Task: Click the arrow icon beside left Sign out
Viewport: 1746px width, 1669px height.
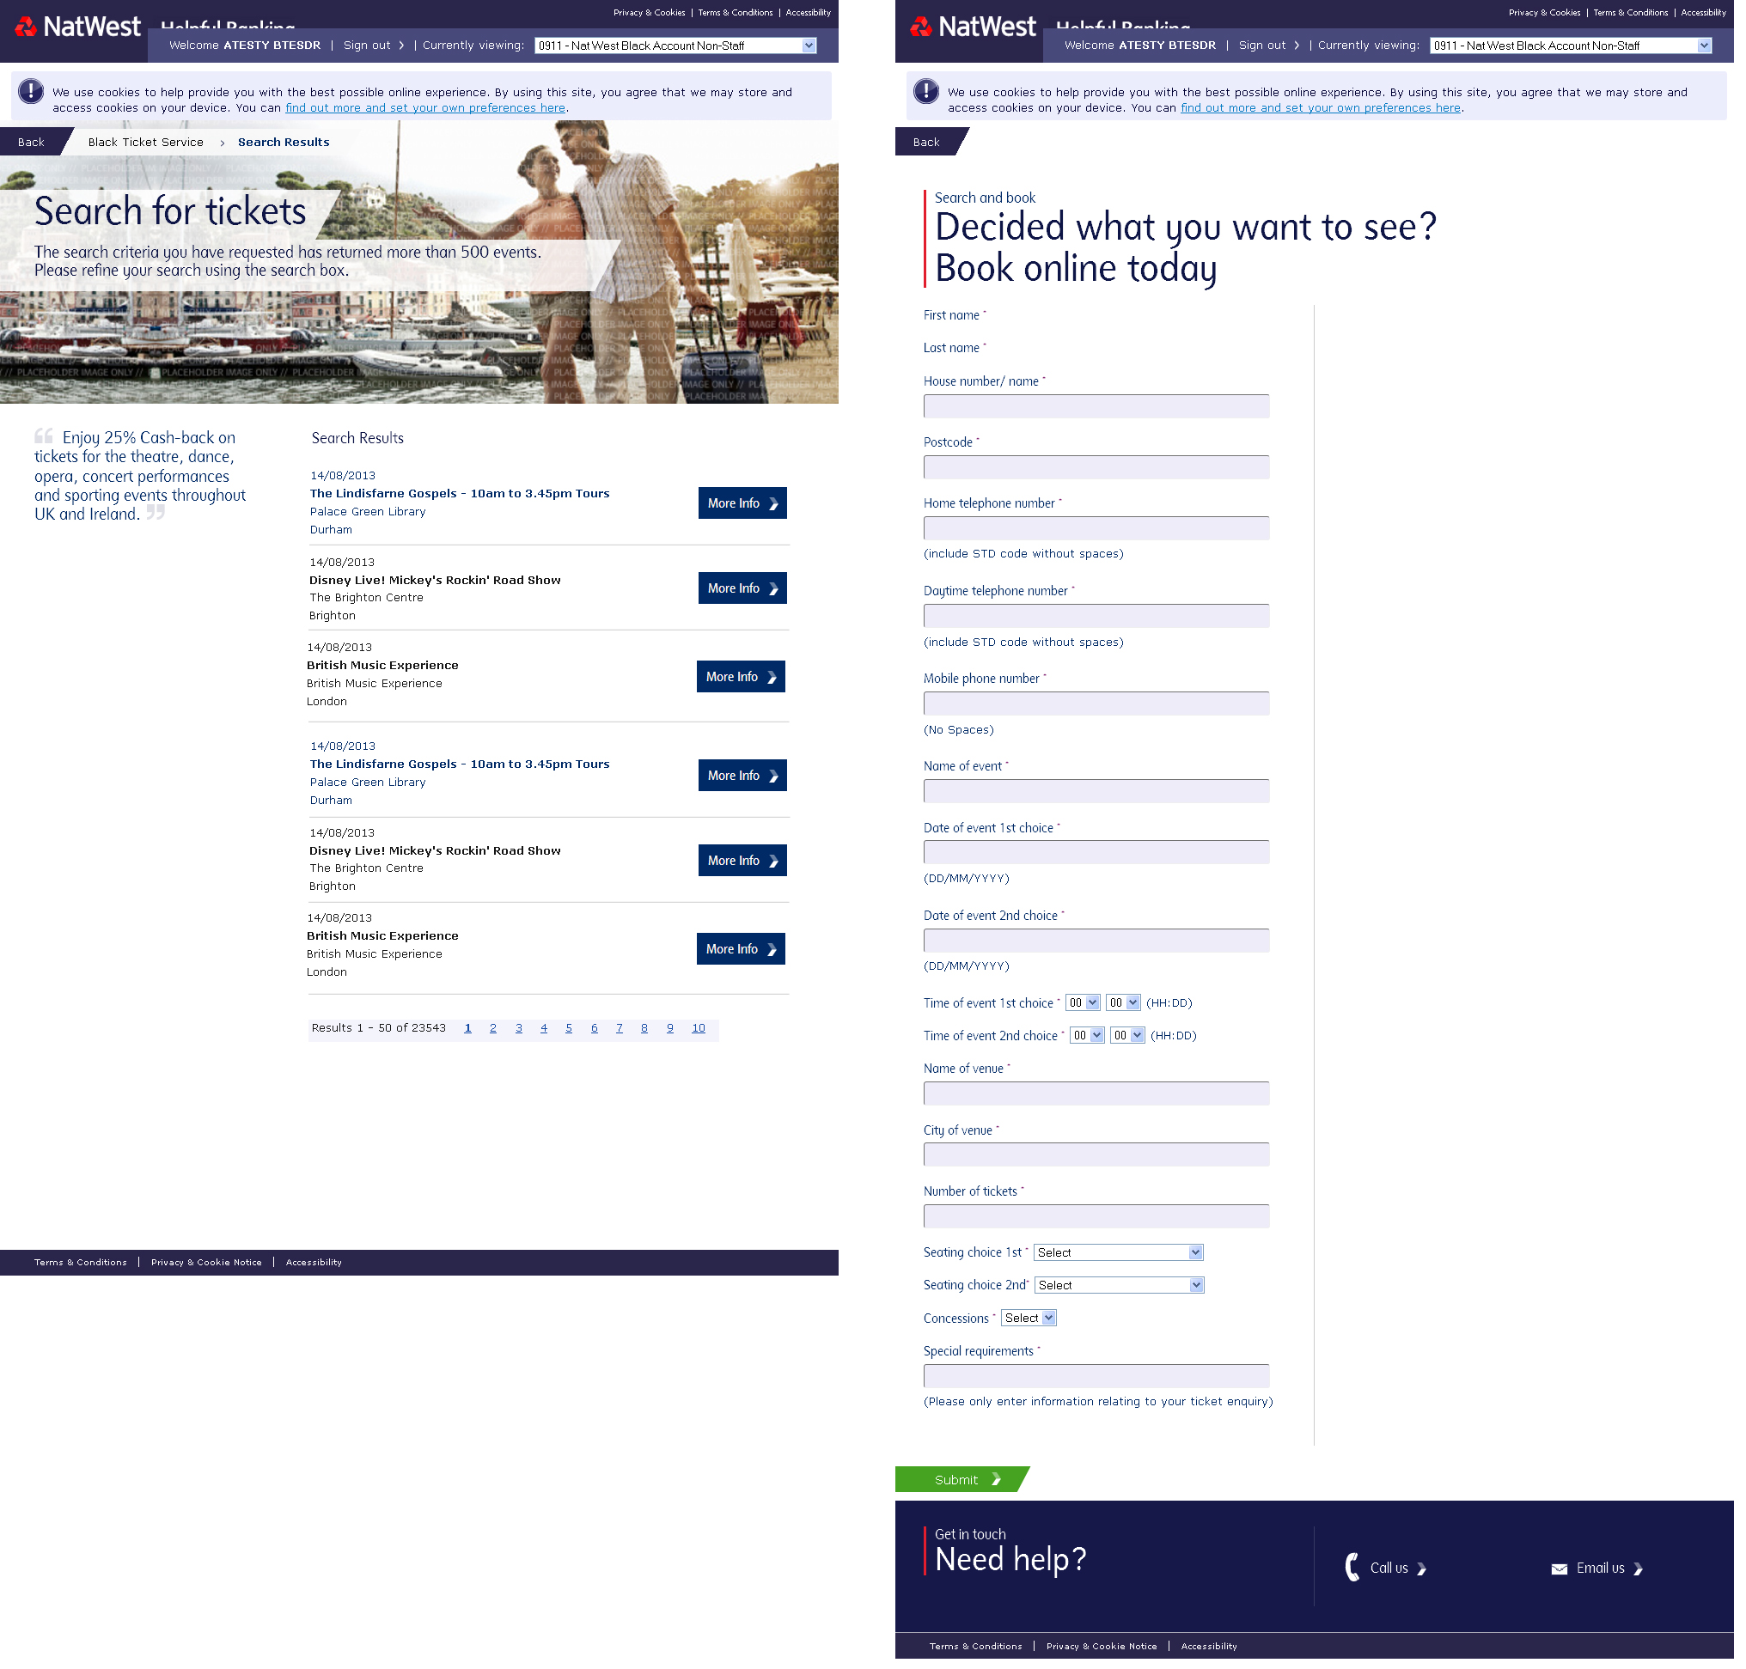Action: tap(401, 46)
